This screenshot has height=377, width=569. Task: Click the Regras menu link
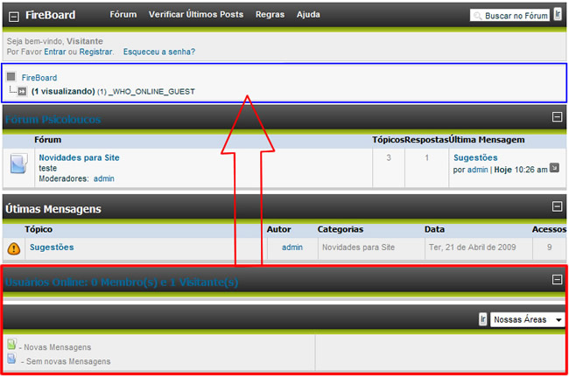[x=270, y=15]
